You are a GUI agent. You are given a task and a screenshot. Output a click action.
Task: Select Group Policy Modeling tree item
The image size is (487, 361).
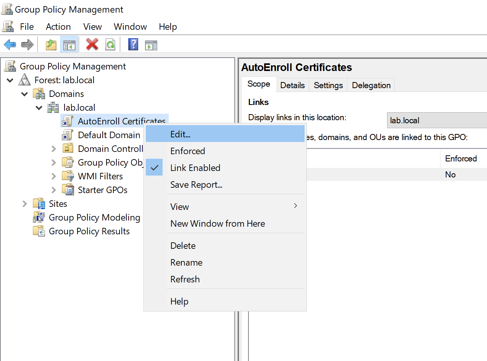94,218
